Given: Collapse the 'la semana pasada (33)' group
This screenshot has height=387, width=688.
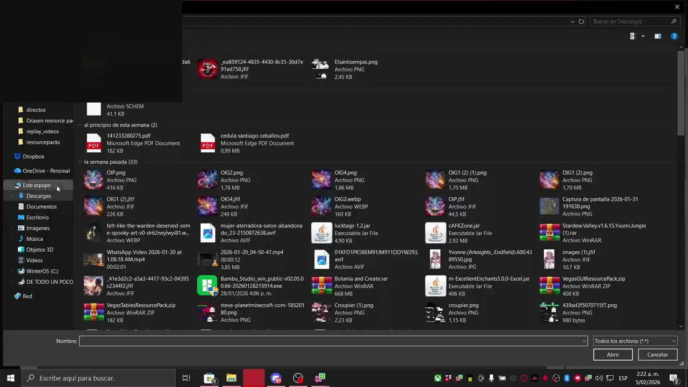Looking at the screenshot, I should pos(80,162).
